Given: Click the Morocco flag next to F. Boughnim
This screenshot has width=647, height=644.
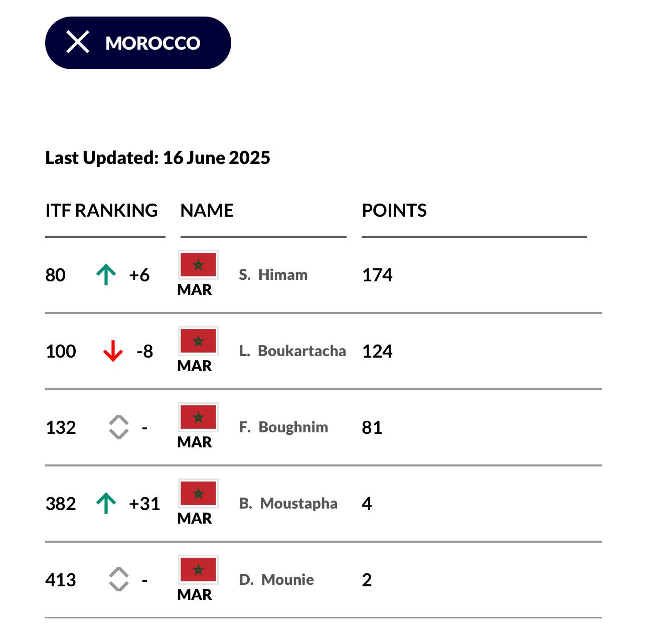Looking at the screenshot, I should tap(198, 417).
